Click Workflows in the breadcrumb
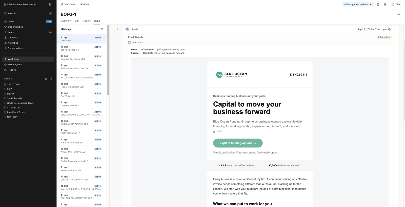 [70, 4]
